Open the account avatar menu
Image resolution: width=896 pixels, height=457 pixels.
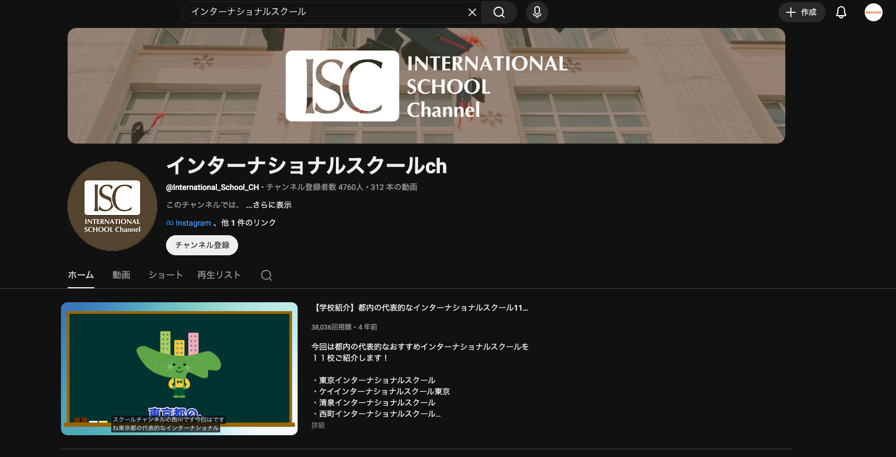tap(874, 12)
